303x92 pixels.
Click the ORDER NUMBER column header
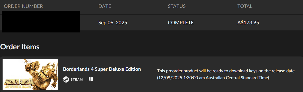click(23, 6)
